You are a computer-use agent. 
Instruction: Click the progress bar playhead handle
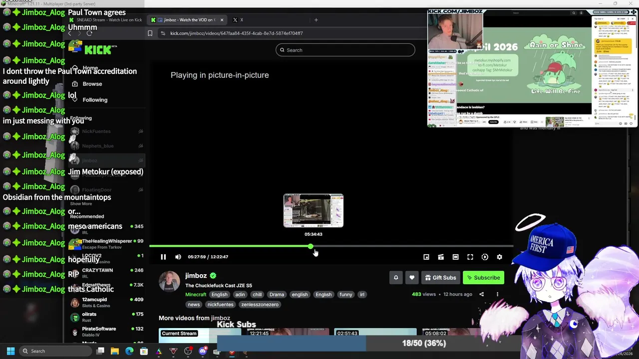(x=311, y=246)
